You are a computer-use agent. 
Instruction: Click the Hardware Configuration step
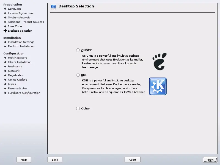tap(24, 93)
